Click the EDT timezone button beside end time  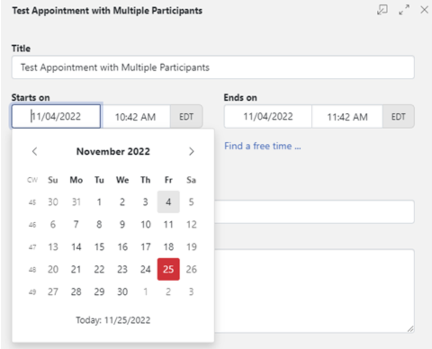[399, 117]
